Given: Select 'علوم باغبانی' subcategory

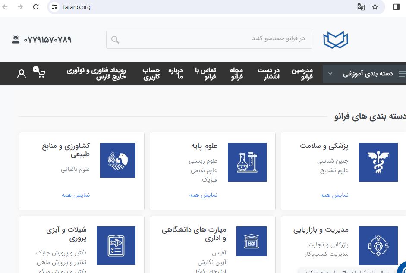Looking at the screenshot, I should (76, 169).
